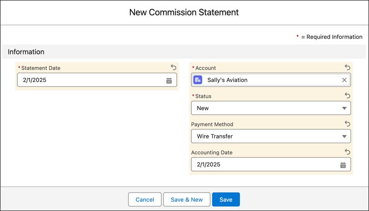Click the Payment Method dropdown arrow
The image size is (369, 211).
pyautogui.click(x=344, y=137)
